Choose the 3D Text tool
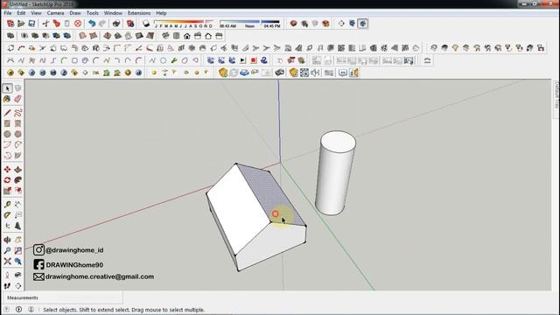This screenshot has width=560, height=315. point(17,226)
